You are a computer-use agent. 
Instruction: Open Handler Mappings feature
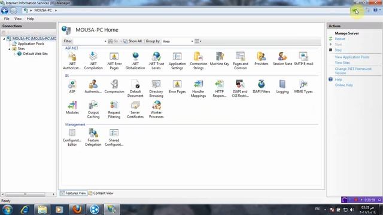198,89
